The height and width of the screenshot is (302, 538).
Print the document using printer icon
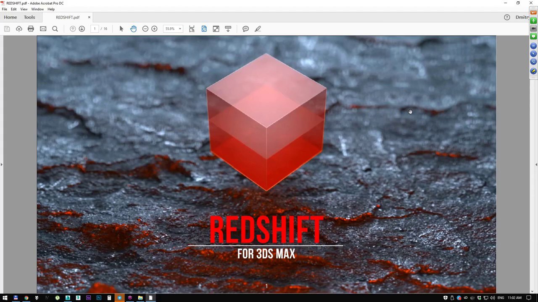[x=31, y=29]
